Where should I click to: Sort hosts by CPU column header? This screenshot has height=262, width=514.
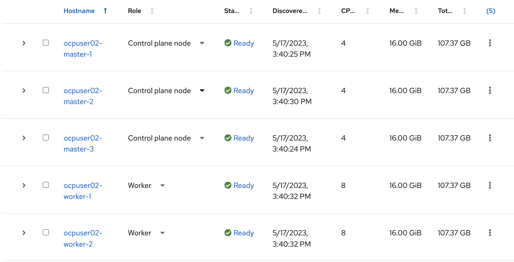pos(348,11)
